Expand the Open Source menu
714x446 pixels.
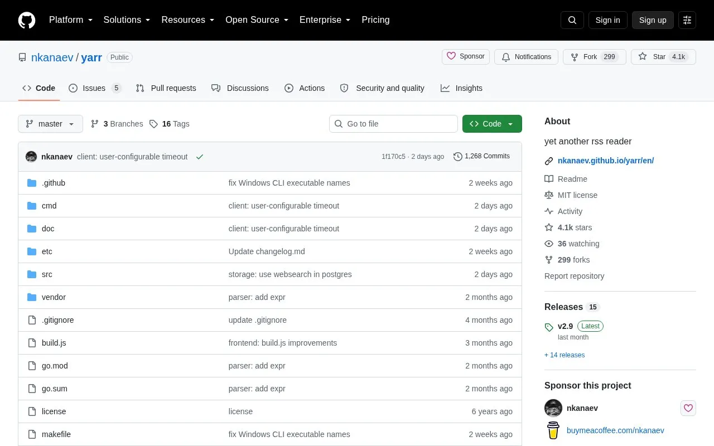point(257,20)
